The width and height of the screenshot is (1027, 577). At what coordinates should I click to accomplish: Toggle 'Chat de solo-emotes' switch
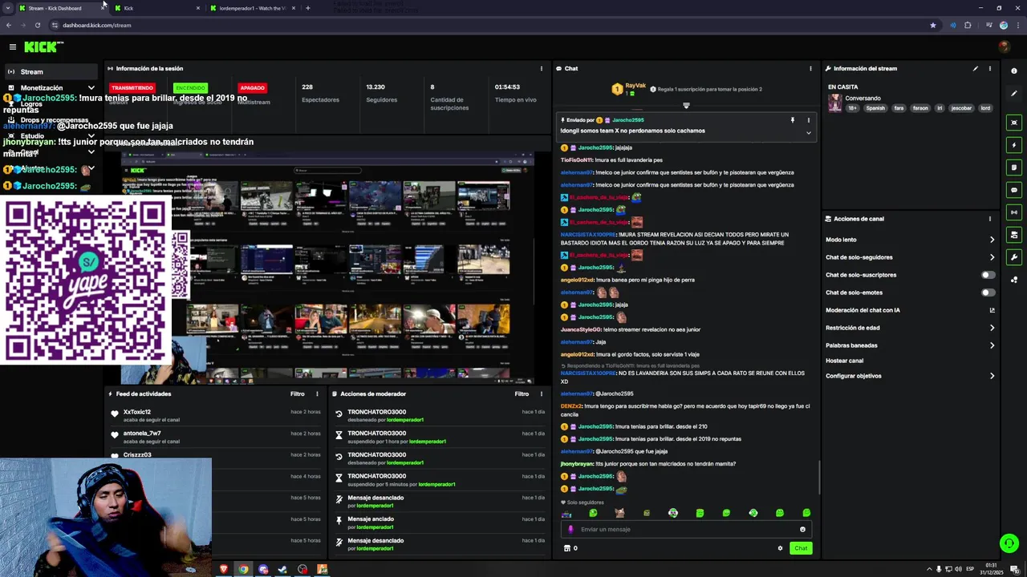click(988, 293)
